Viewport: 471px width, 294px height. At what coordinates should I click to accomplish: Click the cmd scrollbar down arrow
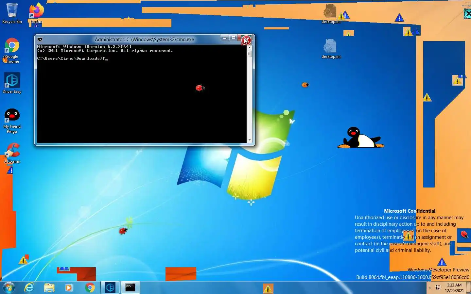click(250, 140)
